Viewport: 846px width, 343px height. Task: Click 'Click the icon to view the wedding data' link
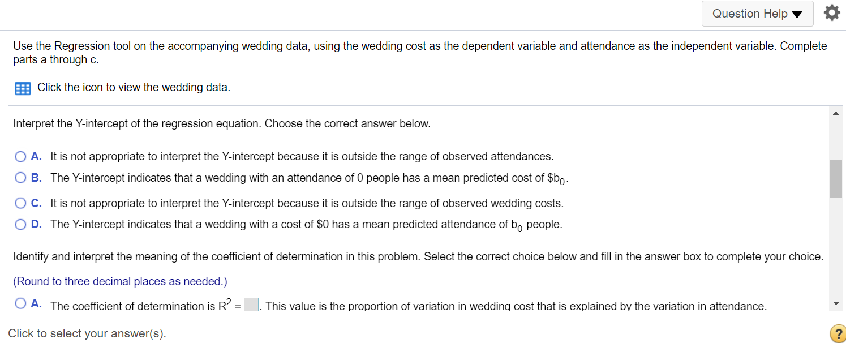pyautogui.click(x=134, y=88)
